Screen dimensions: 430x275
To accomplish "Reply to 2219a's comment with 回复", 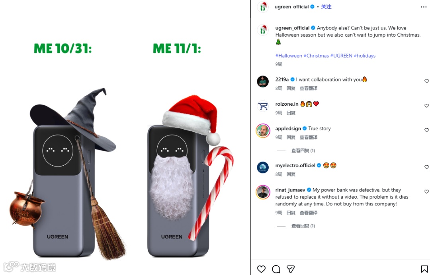I will tap(291, 88).
